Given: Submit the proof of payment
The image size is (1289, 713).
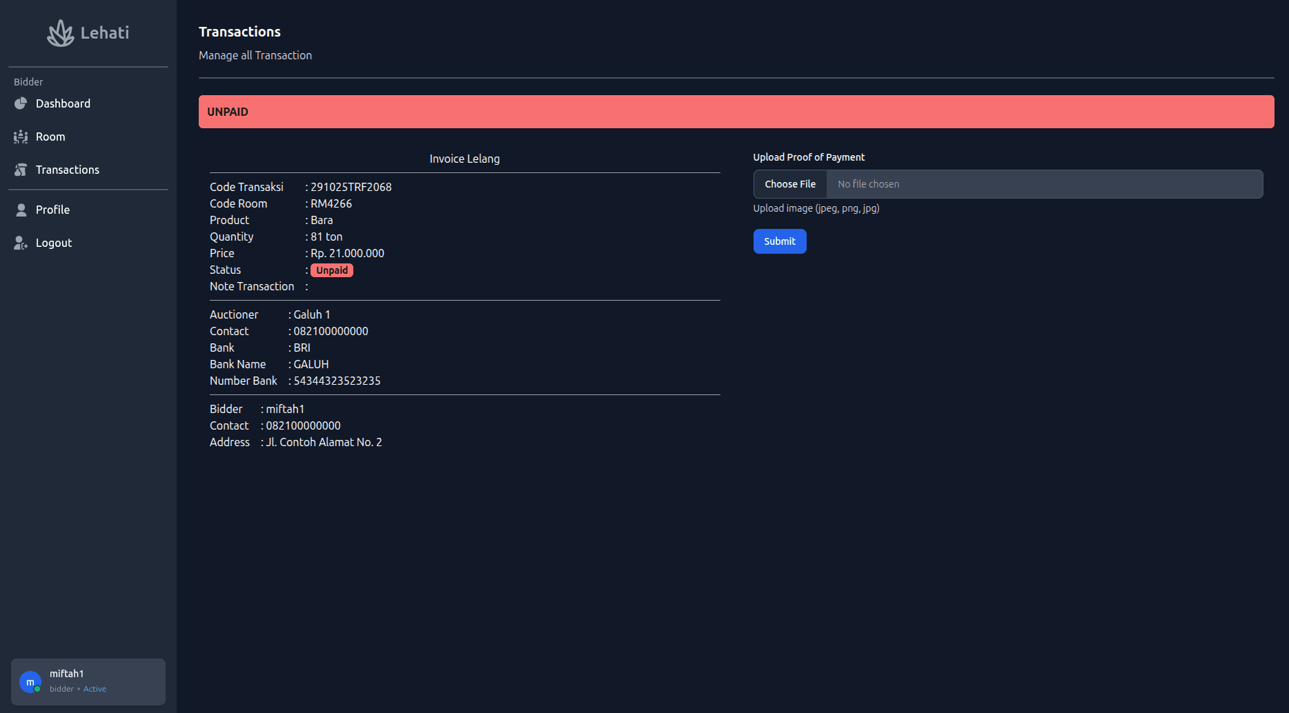Looking at the screenshot, I should [780, 241].
